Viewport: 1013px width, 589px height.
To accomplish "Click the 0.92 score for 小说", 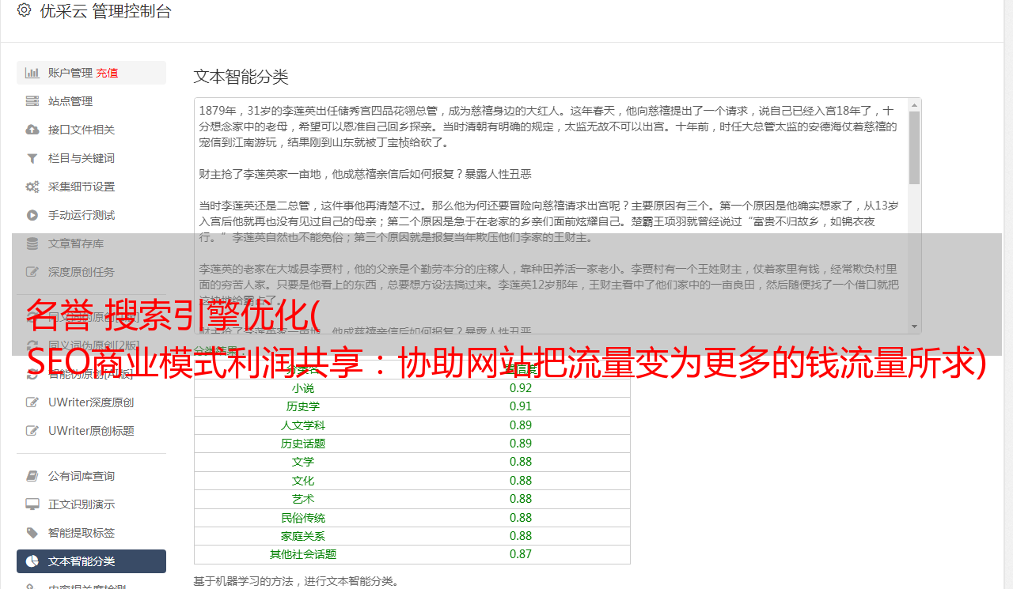I will point(521,388).
